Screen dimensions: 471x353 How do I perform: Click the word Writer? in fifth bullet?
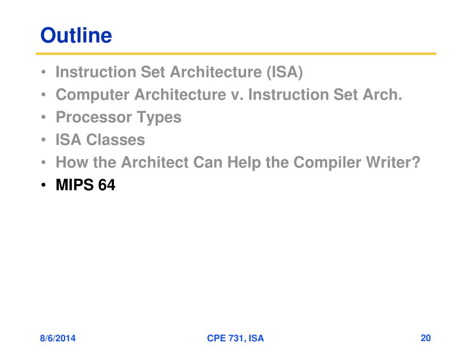[x=393, y=162]
